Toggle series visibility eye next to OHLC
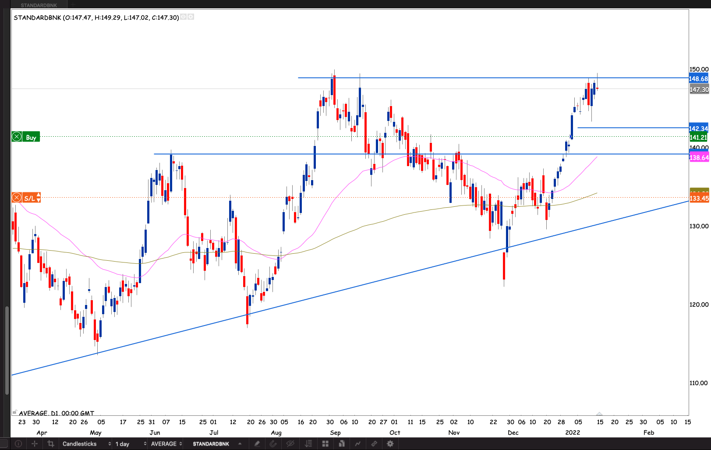This screenshot has height=450, width=711. point(184,17)
